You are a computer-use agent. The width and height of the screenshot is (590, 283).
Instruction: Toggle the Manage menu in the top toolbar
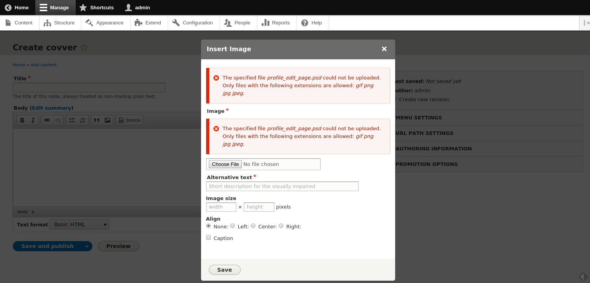[x=55, y=7]
